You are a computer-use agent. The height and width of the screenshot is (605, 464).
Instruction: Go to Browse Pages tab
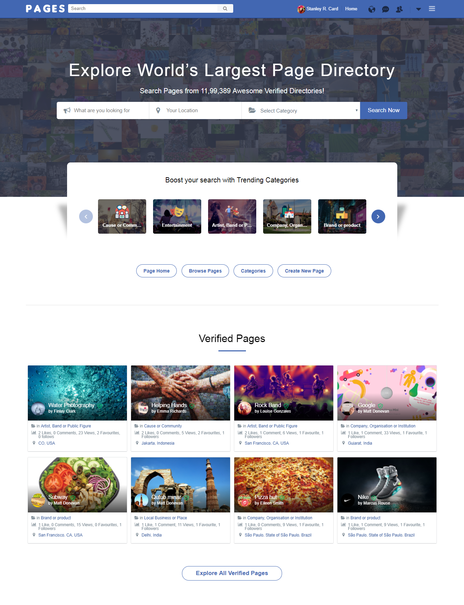point(205,271)
